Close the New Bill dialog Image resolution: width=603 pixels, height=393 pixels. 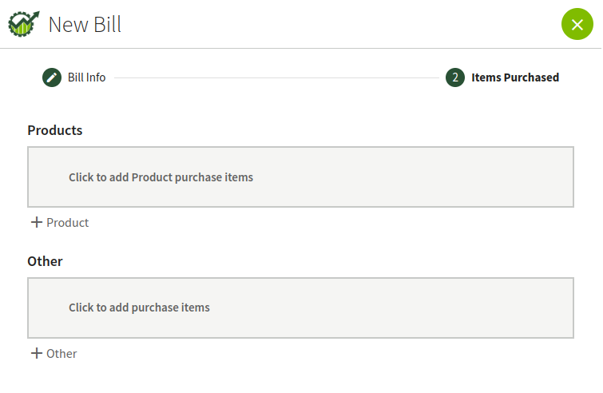click(577, 24)
